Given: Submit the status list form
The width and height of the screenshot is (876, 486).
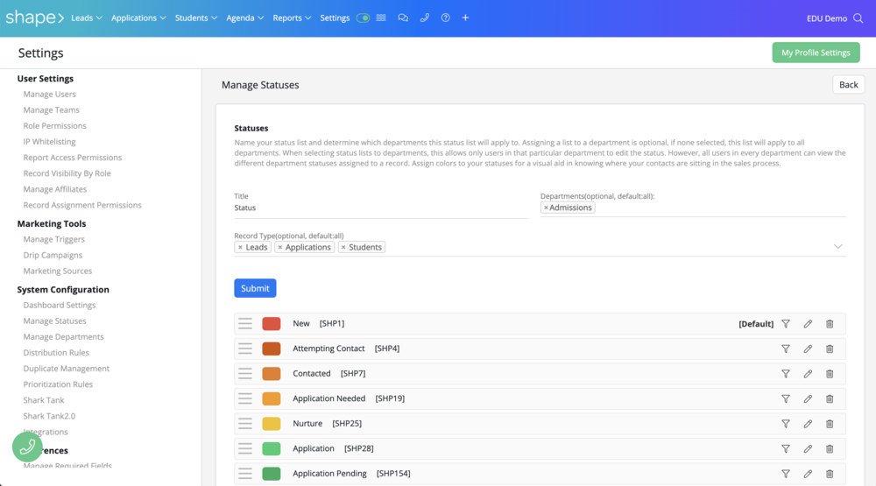Looking at the screenshot, I should tap(255, 288).
